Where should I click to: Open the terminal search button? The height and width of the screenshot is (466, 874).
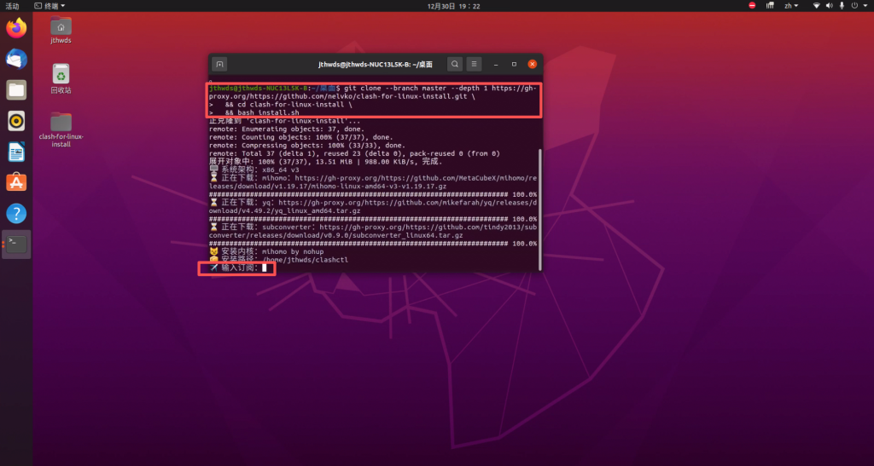455,64
